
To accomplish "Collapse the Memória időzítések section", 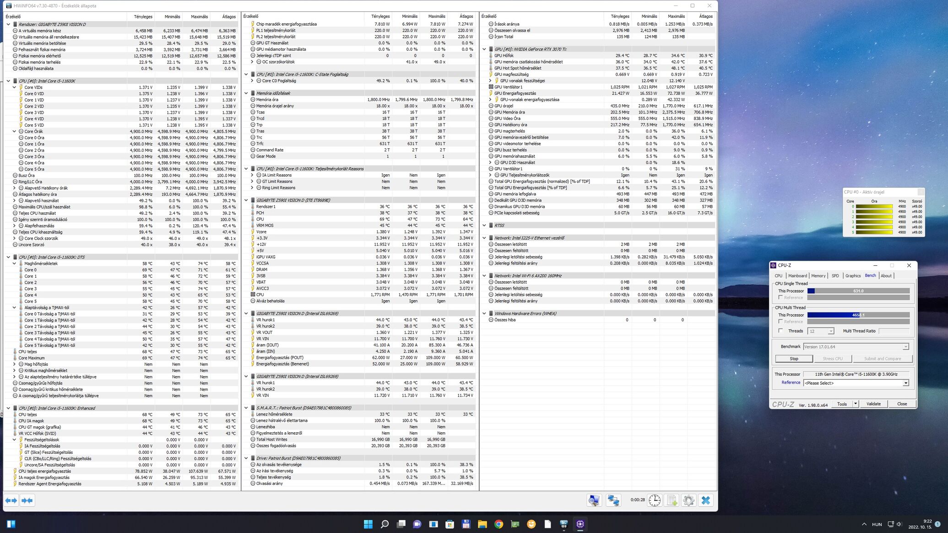I will click(246, 93).
